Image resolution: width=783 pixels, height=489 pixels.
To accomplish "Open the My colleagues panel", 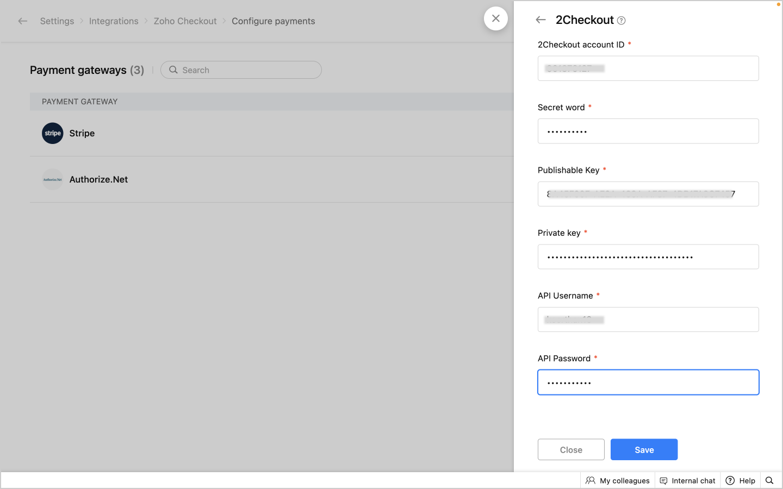I will click(x=618, y=480).
